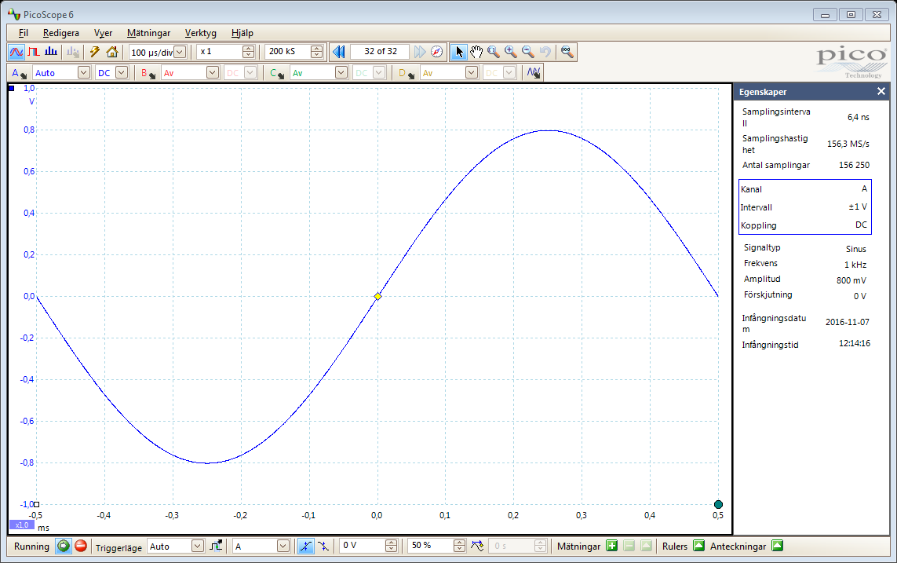
Task: Click the Amplitud 800 mV value
Action: (851, 280)
